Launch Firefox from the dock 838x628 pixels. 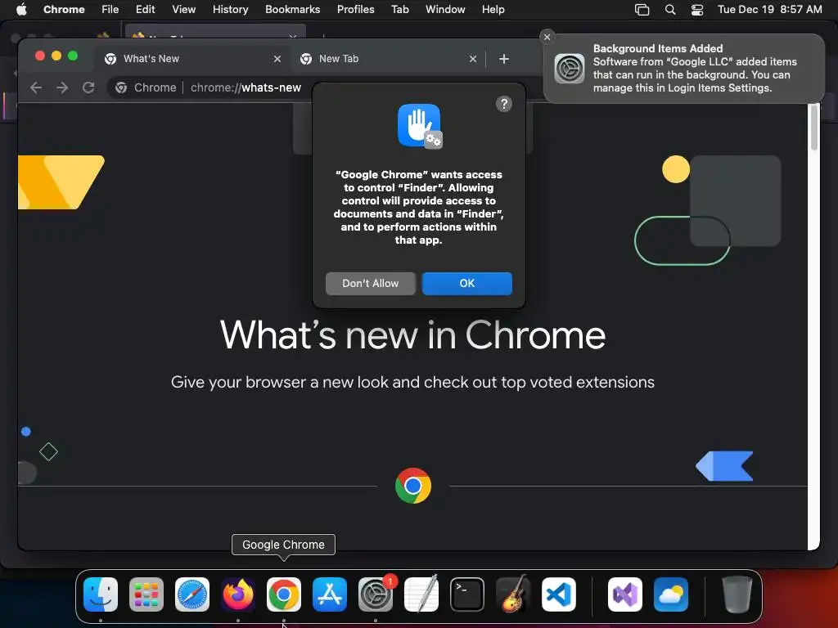238,594
